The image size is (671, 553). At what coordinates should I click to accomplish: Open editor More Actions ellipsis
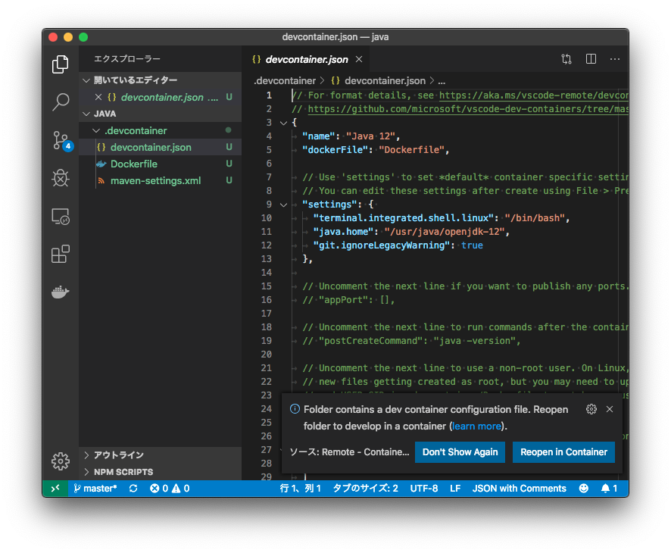[614, 59]
